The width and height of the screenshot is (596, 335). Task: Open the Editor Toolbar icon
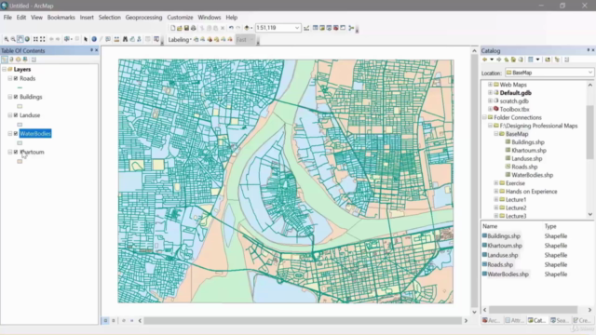pos(306,28)
